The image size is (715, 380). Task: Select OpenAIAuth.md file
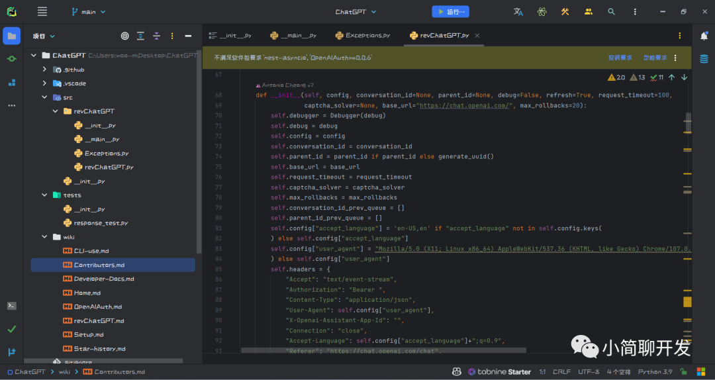tap(92, 307)
